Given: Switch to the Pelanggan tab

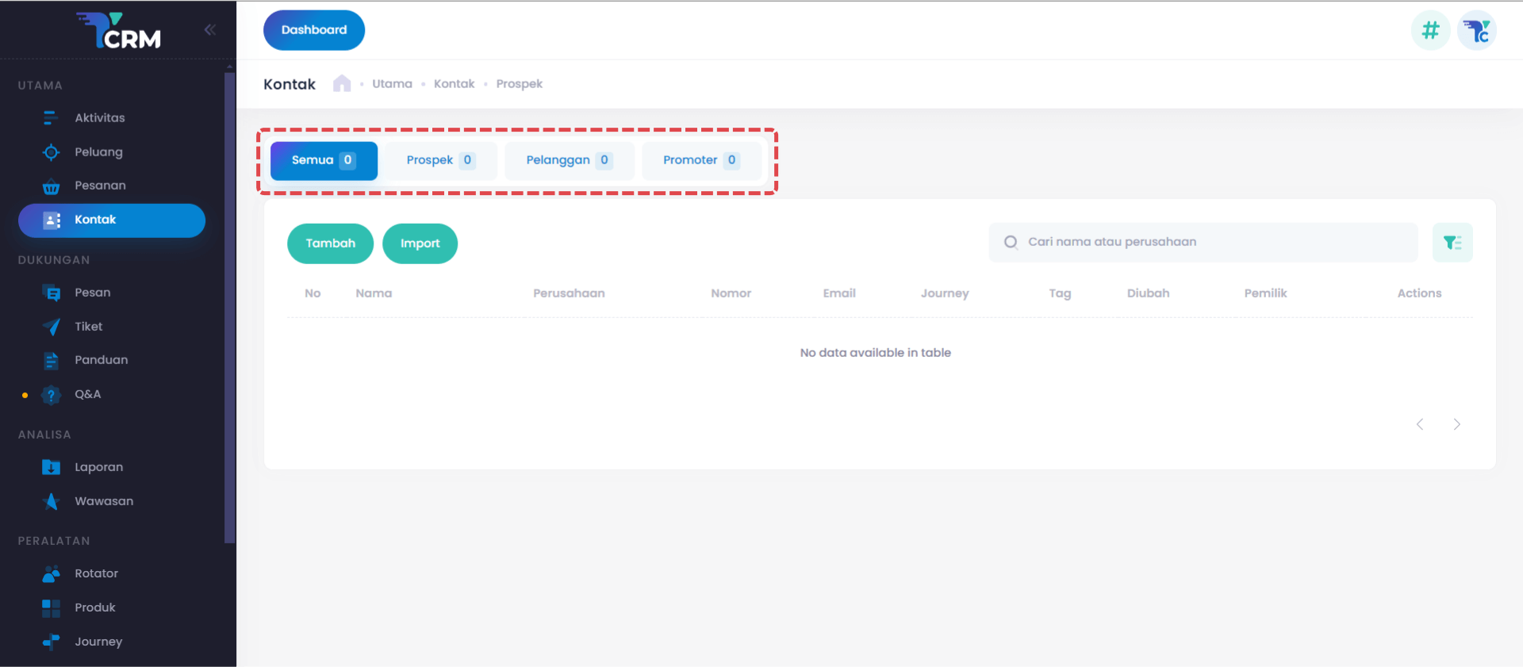Looking at the screenshot, I should pyautogui.click(x=569, y=160).
